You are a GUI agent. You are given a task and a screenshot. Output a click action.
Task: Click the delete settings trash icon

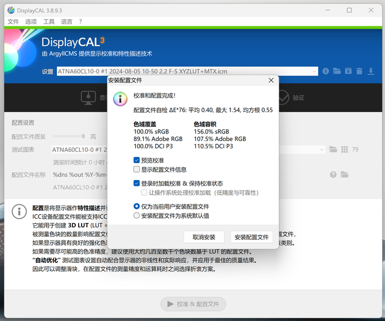click(x=359, y=71)
